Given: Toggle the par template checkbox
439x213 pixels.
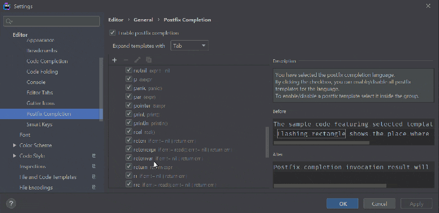Looking at the screenshot, I should point(129,97).
